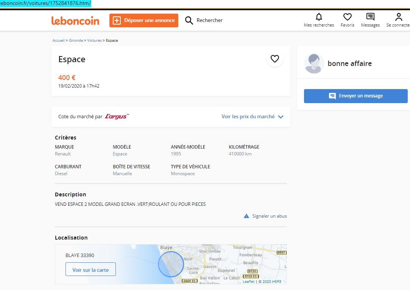Open Mes recherches bell icon

(x=319, y=17)
